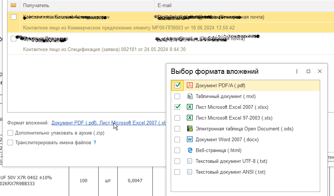Select the Текстовый документ ANSI (.txt) row
Viewport: 334px width, 196px height.
(x=230, y=172)
